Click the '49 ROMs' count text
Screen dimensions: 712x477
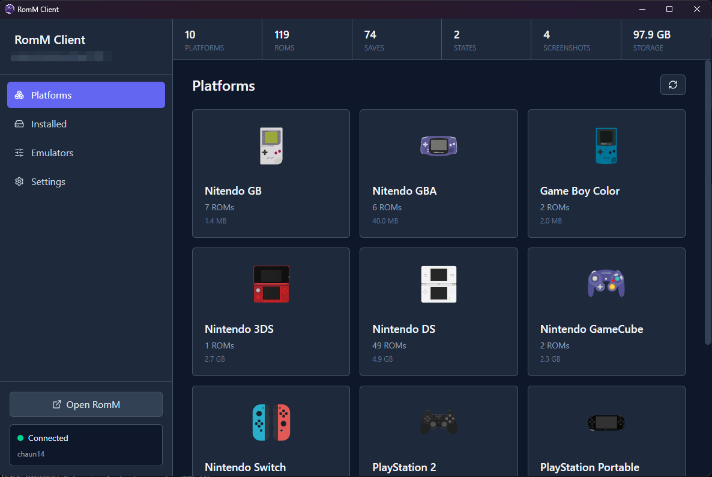click(x=389, y=345)
